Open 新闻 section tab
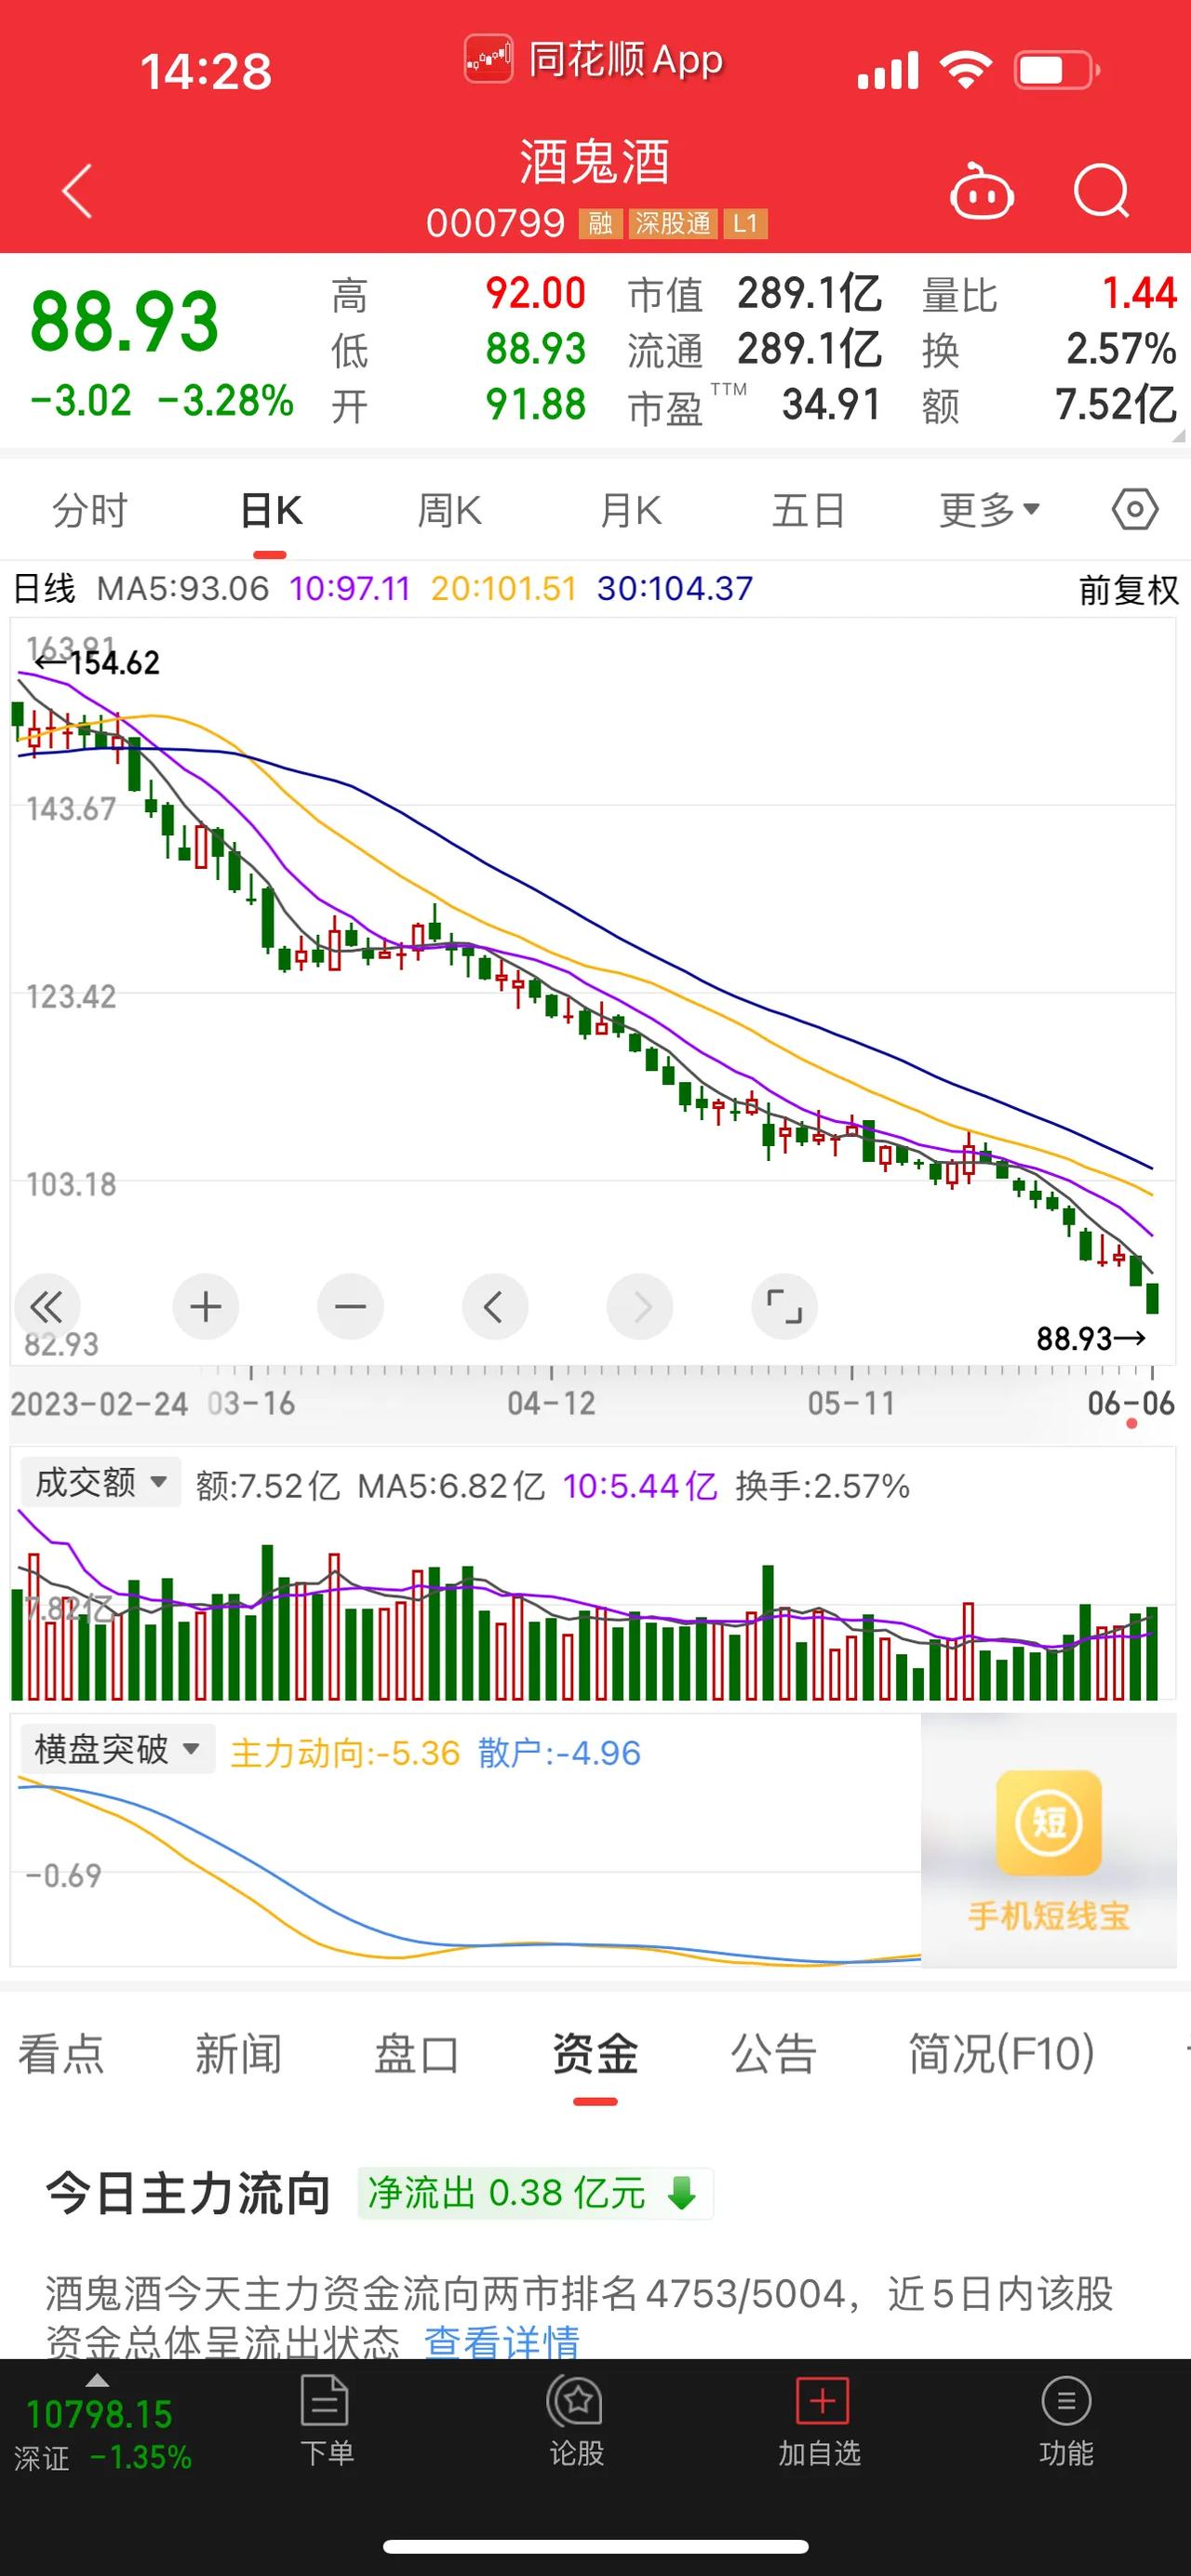This screenshot has height=2576, width=1191. click(238, 2054)
